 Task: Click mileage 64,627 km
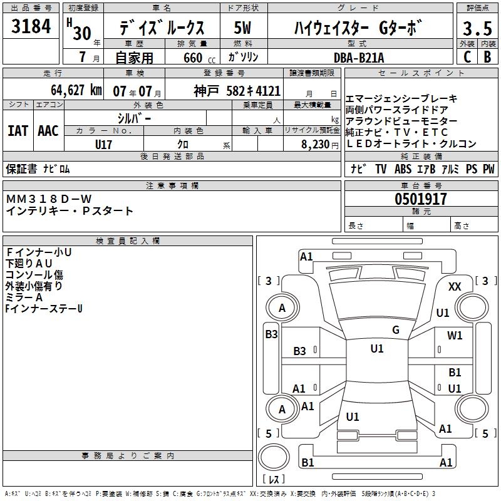76,90
